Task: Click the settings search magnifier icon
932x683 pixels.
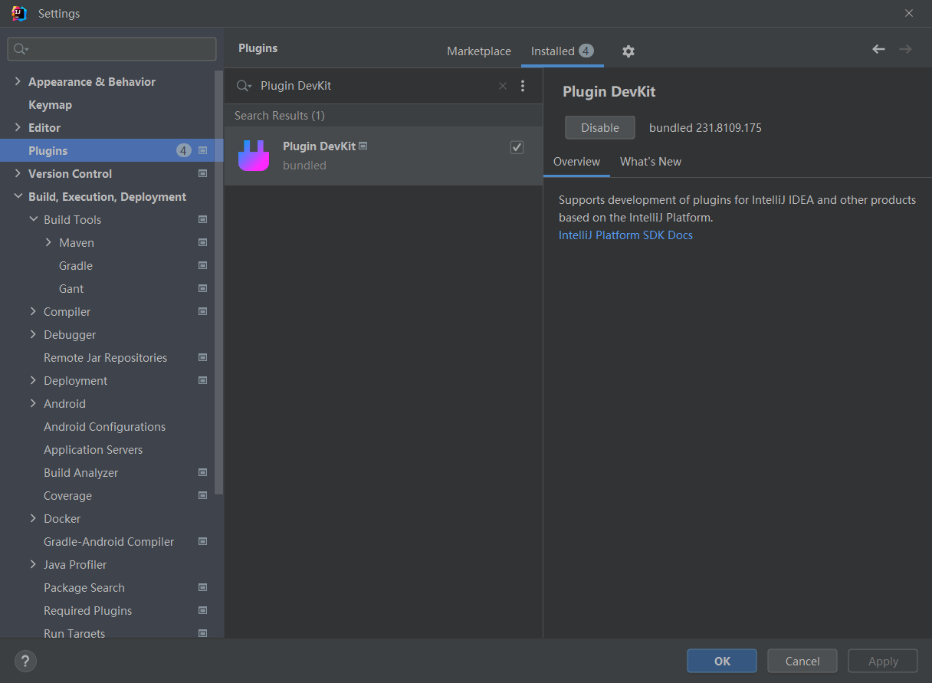Action: pyautogui.click(x=21, y=49)
